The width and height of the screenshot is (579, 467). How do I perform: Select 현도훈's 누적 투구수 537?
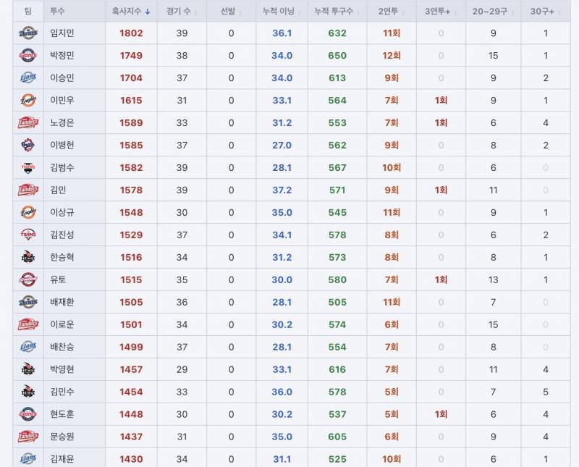pyautogui.click(x=337, y=414)
